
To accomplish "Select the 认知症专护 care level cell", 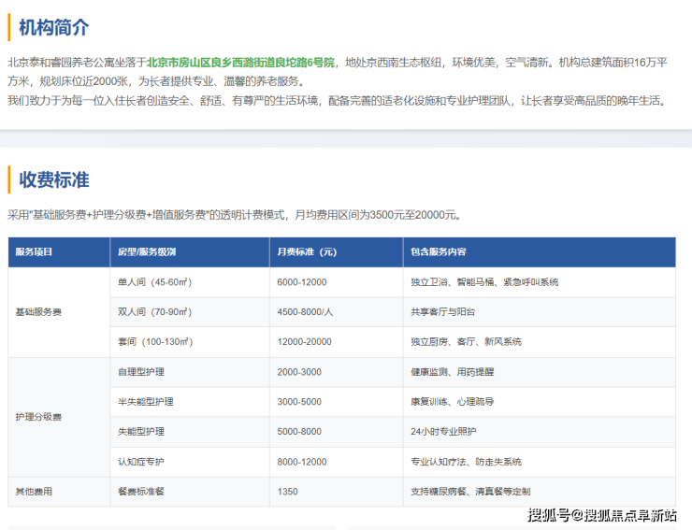I will click(140, 462).
